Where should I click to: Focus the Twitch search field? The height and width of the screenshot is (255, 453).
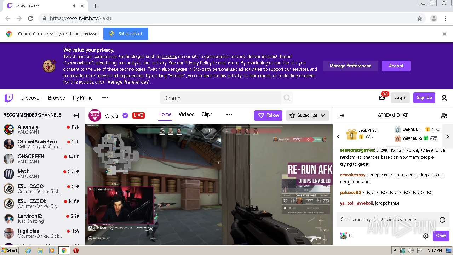(x=220, y=98)
